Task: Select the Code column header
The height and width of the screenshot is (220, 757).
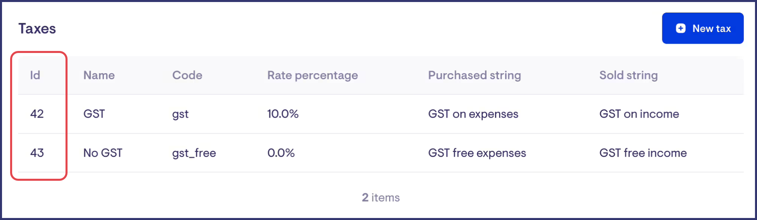Action: coord(187,75)
